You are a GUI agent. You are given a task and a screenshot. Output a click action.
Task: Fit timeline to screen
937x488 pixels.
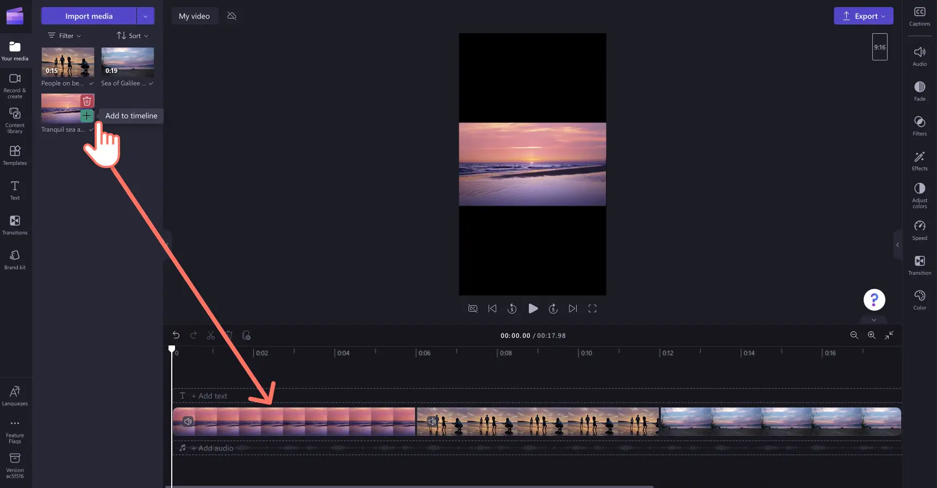(x=889, y=335)
